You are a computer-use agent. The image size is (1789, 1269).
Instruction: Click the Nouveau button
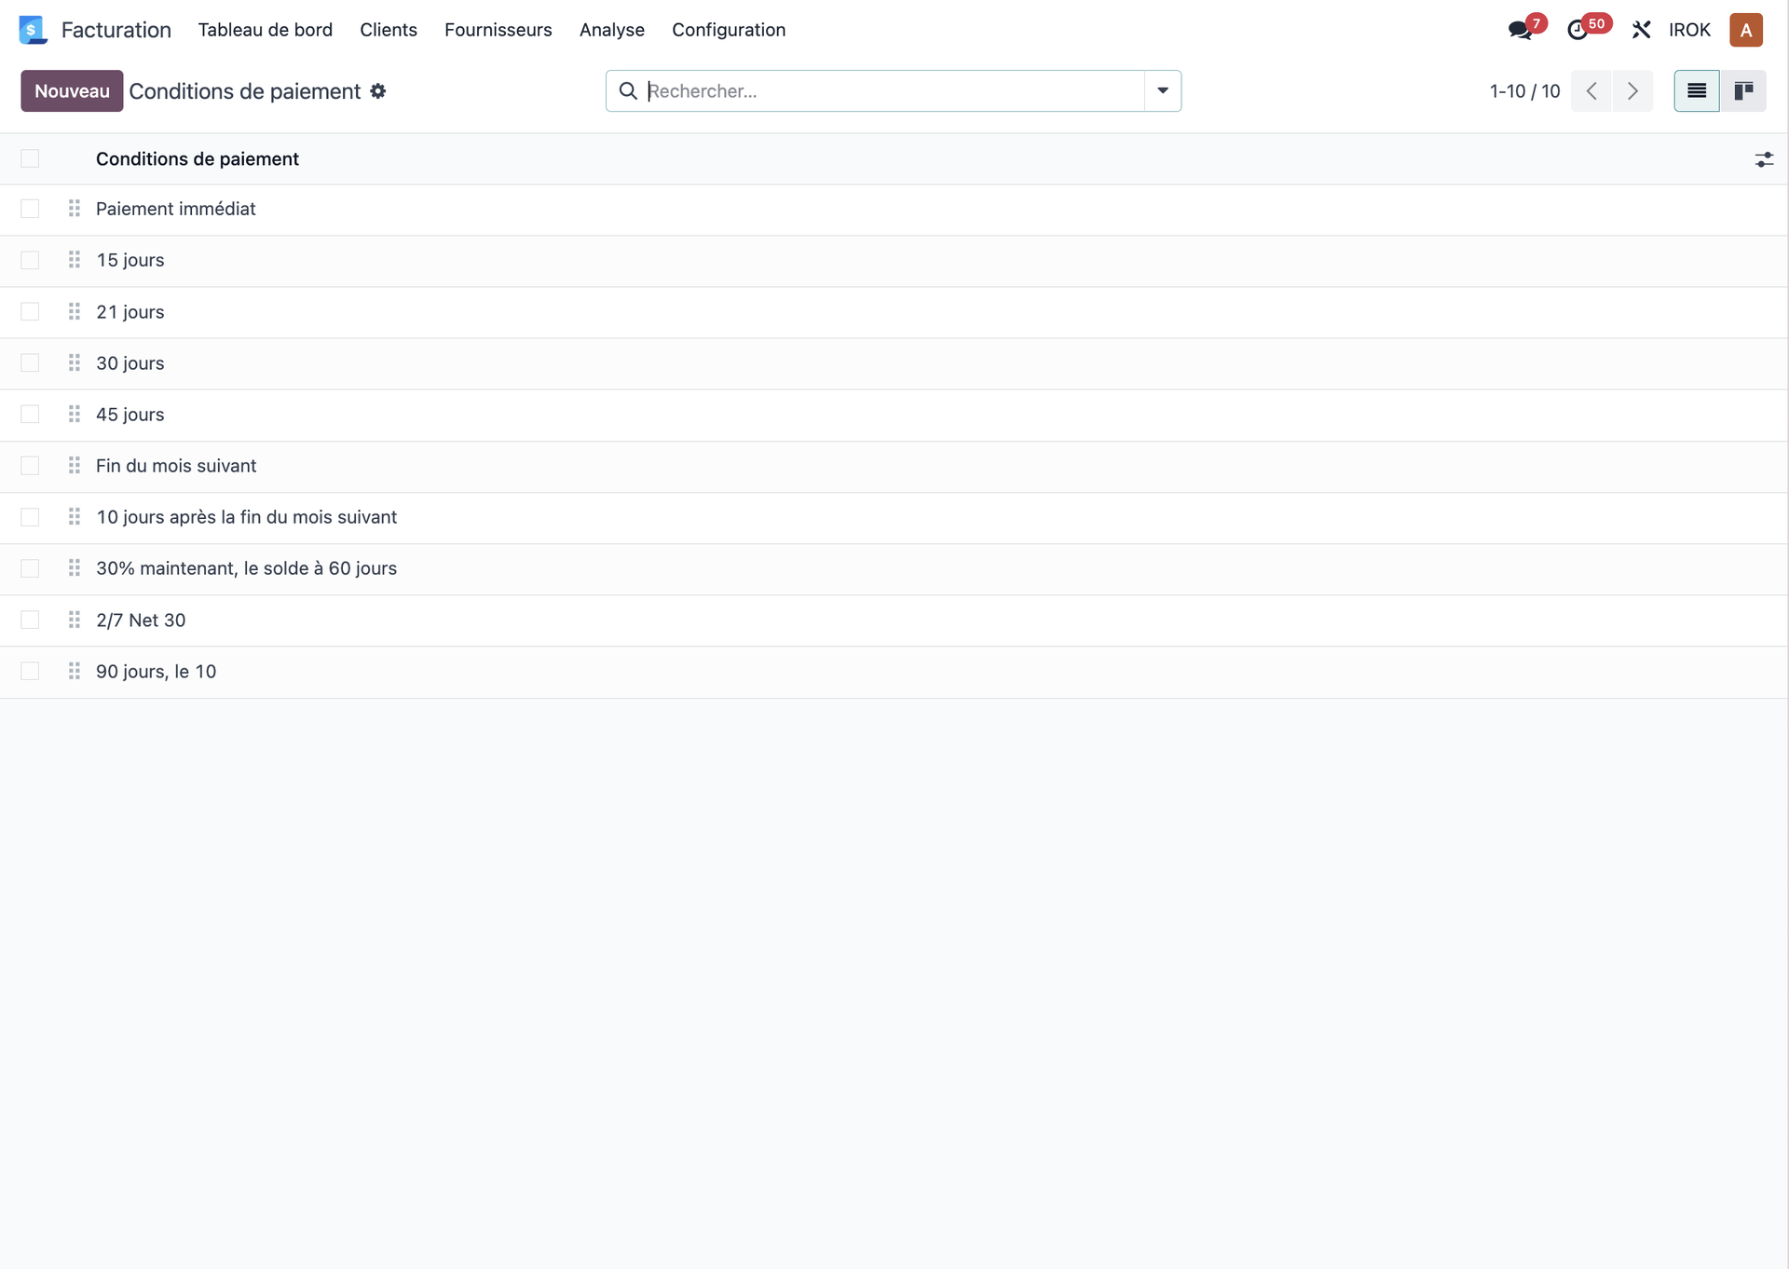(x=72, y=91)
